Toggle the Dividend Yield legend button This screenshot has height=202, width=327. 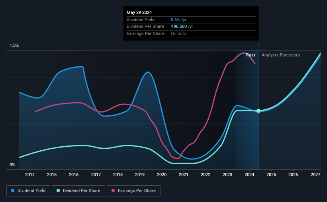tap(28, 191)
